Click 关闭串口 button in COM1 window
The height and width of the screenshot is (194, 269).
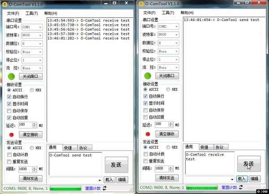pos(30,77)
